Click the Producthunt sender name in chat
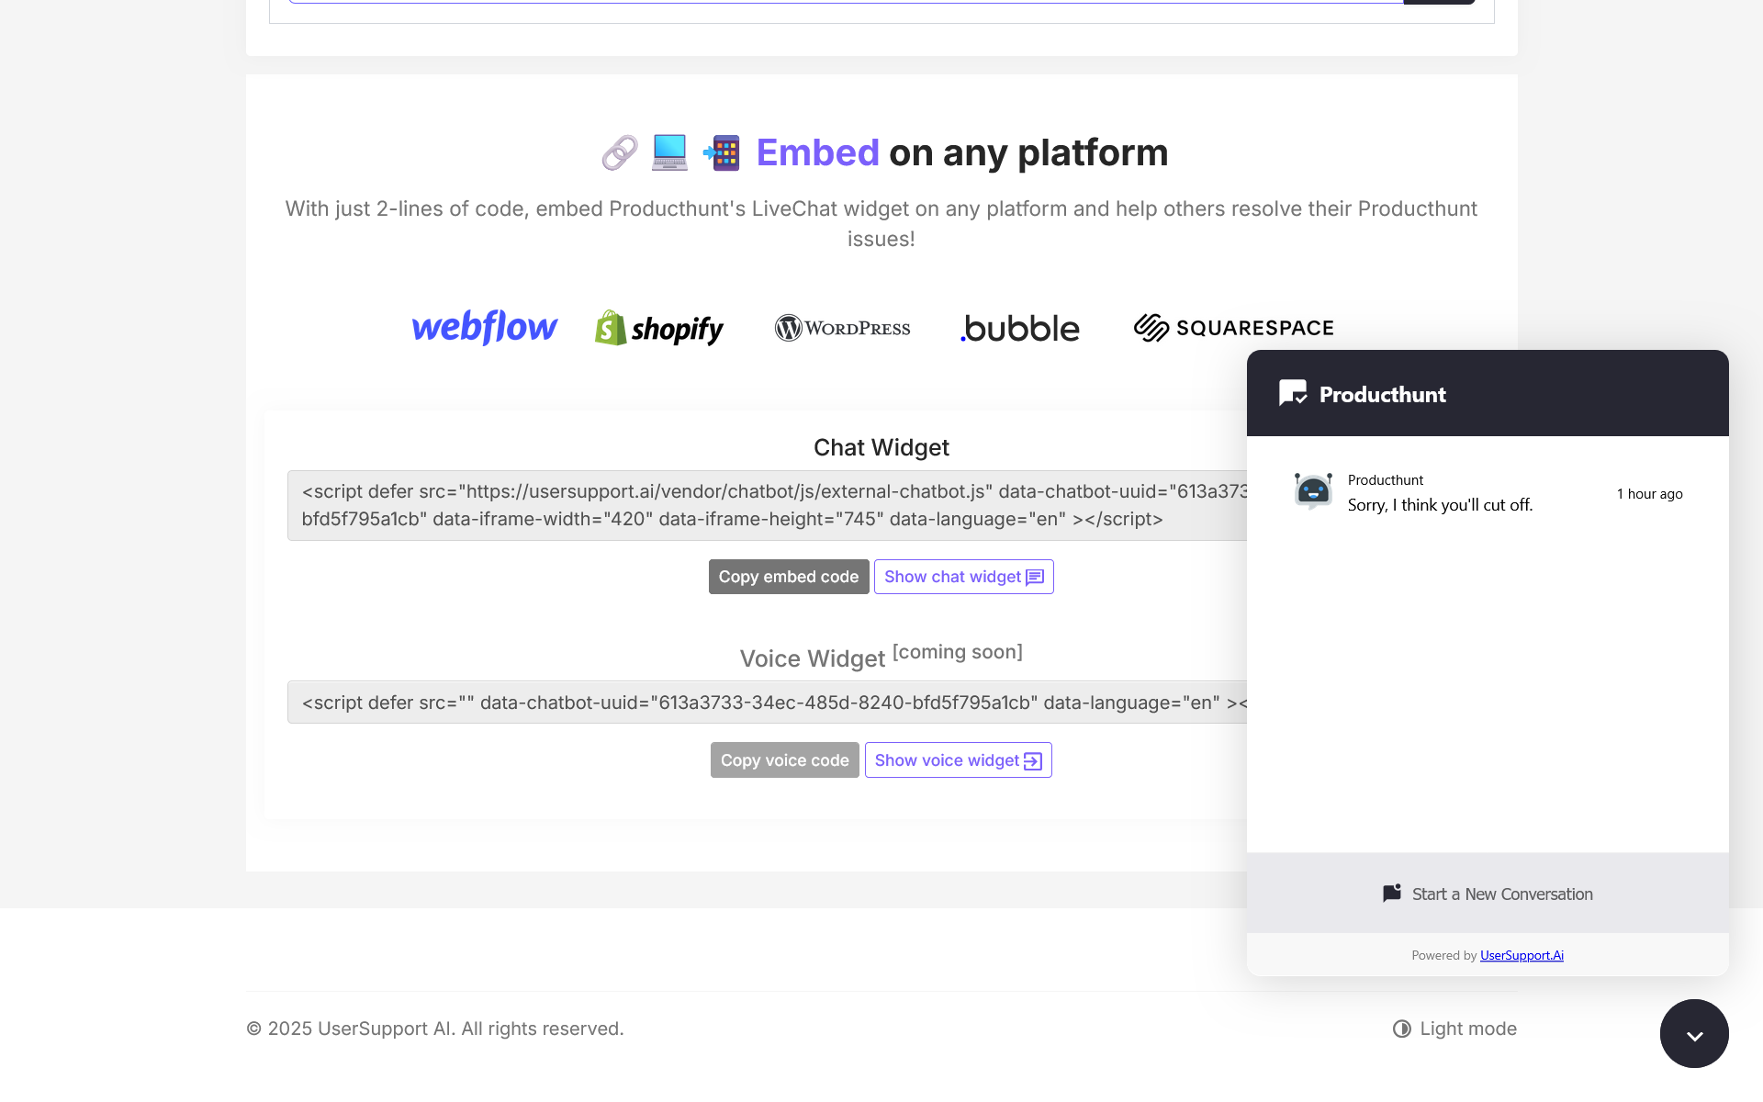 tap(1386, 479)
